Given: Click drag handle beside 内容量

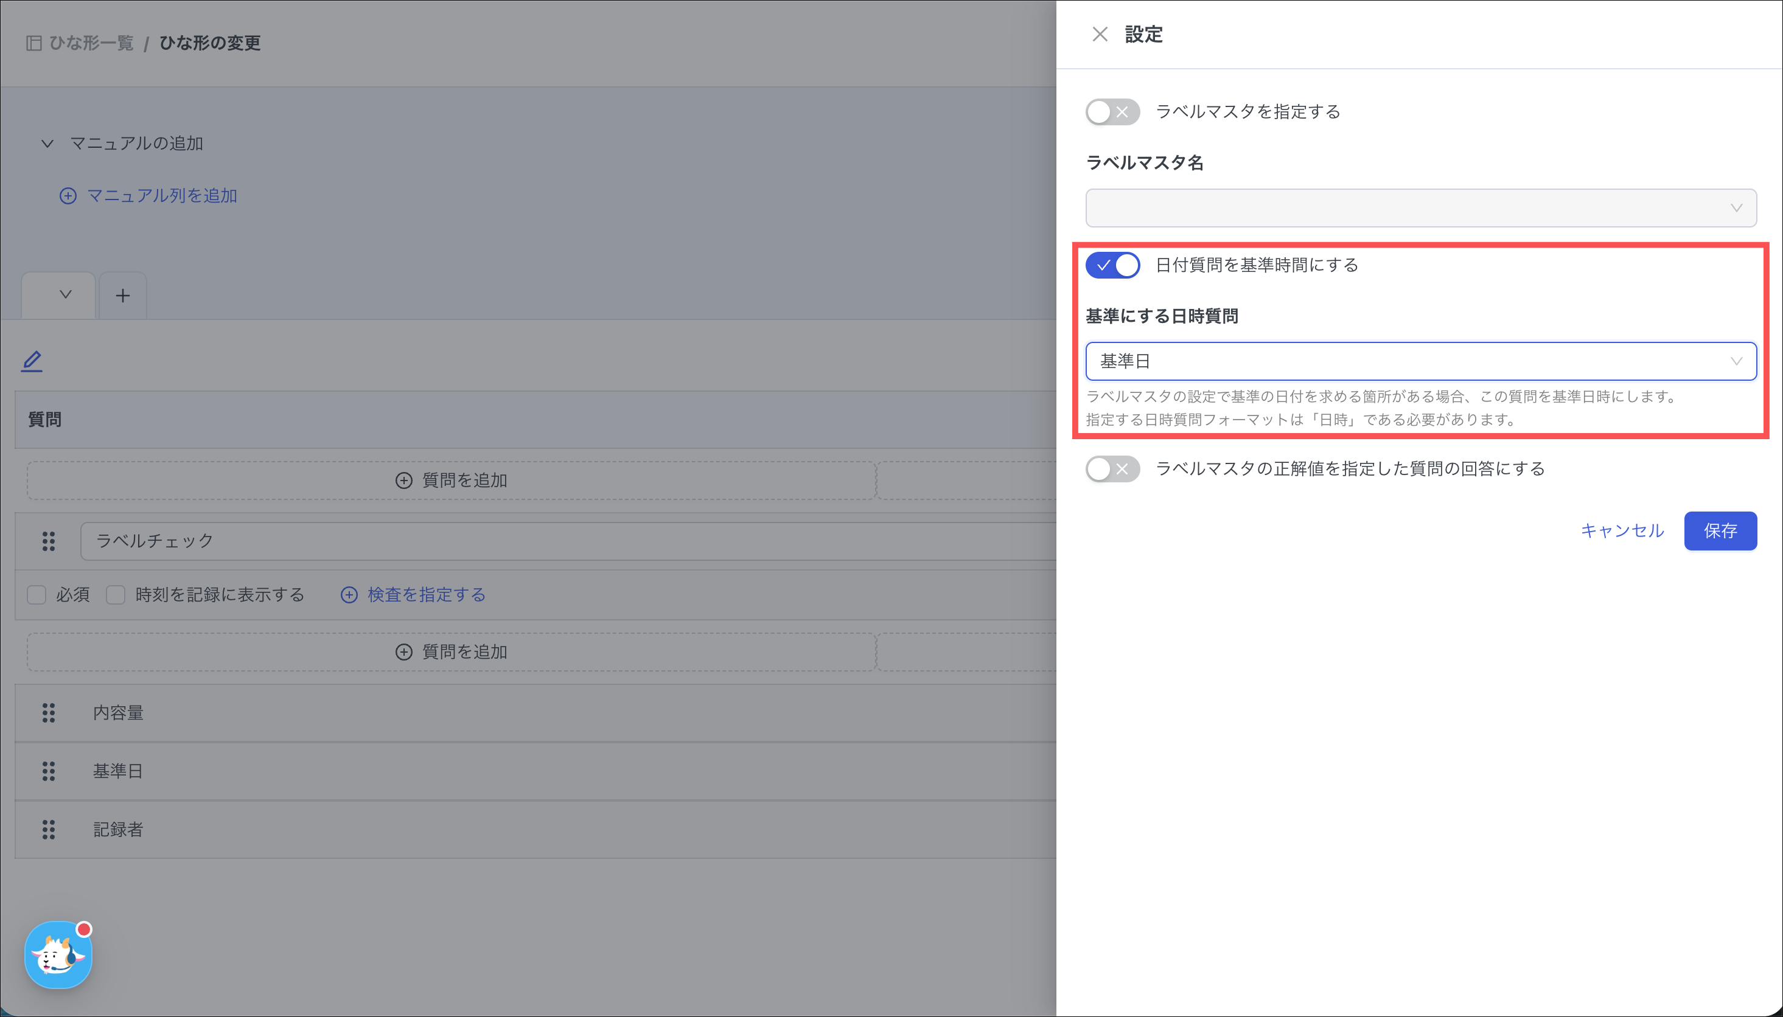Looking at the screenshot, I should (x=48, y=712).
